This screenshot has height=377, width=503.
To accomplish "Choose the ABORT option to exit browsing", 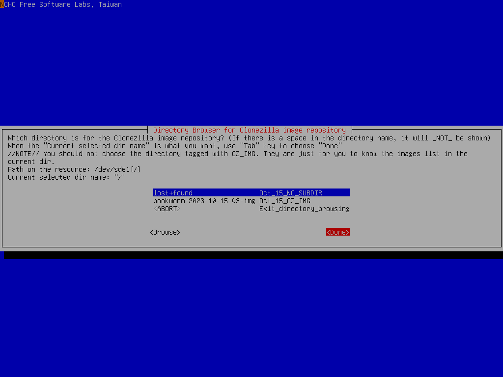I will coord(167,208).
